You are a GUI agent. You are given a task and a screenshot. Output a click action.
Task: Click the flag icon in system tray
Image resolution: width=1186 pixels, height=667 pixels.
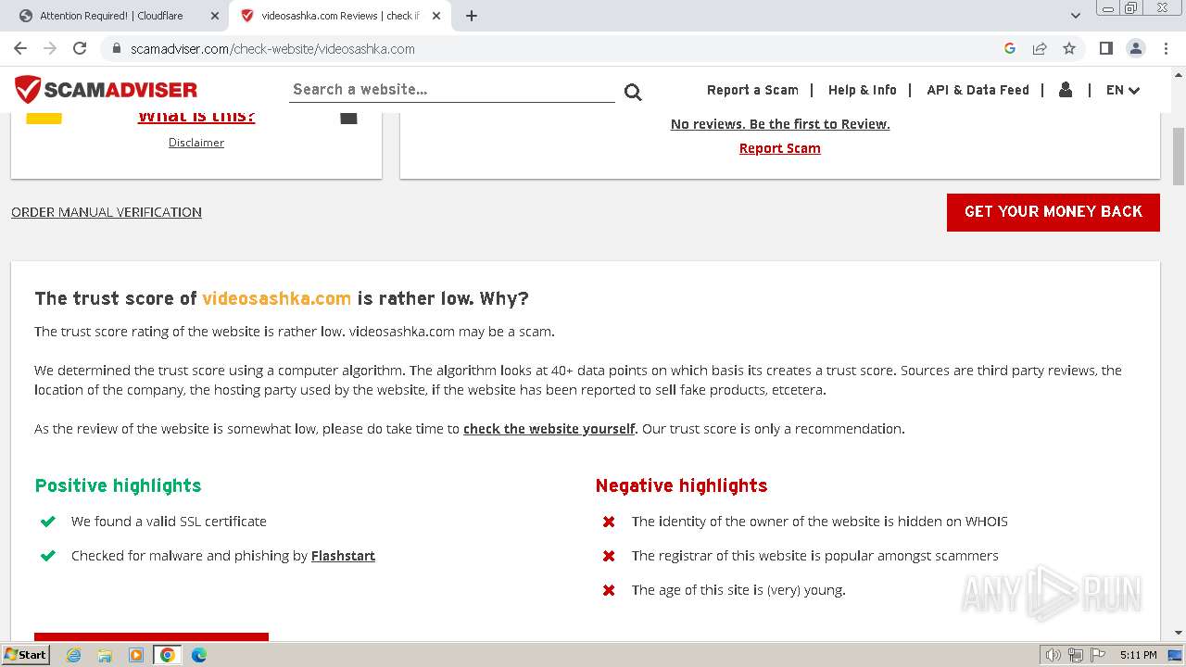(x=1097, y=655)
